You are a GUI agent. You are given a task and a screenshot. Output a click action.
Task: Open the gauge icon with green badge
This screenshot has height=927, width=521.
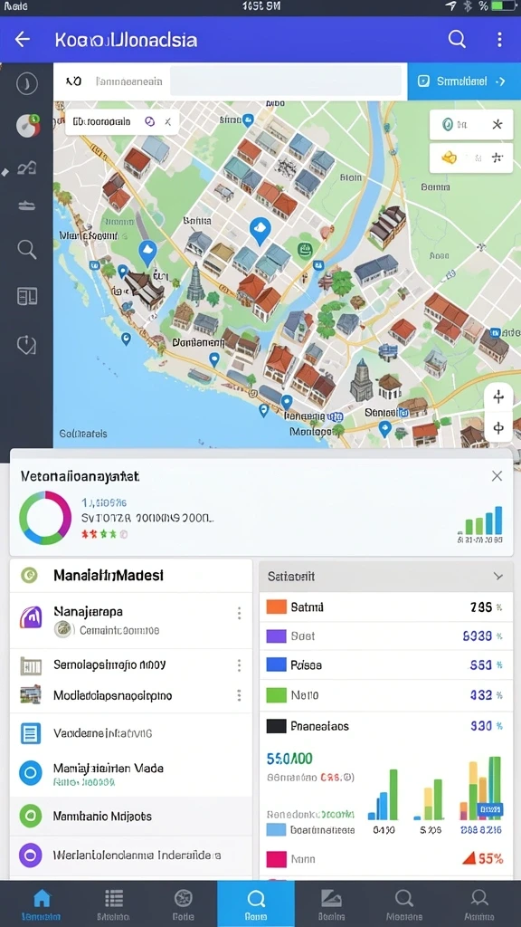tap(28, 125)
